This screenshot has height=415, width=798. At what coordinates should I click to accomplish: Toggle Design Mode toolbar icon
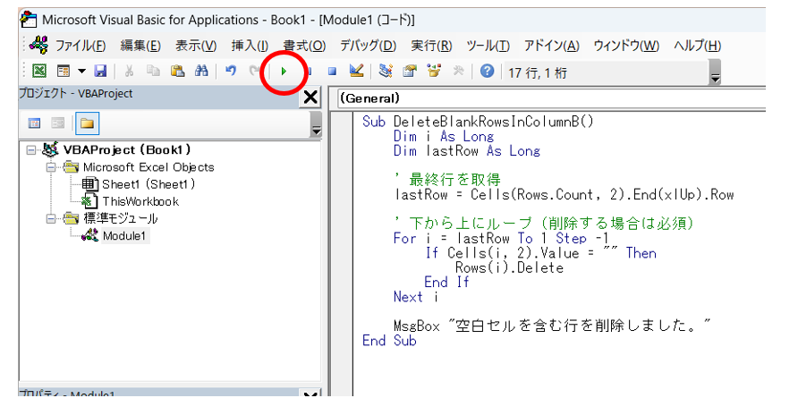coord(356,72)
